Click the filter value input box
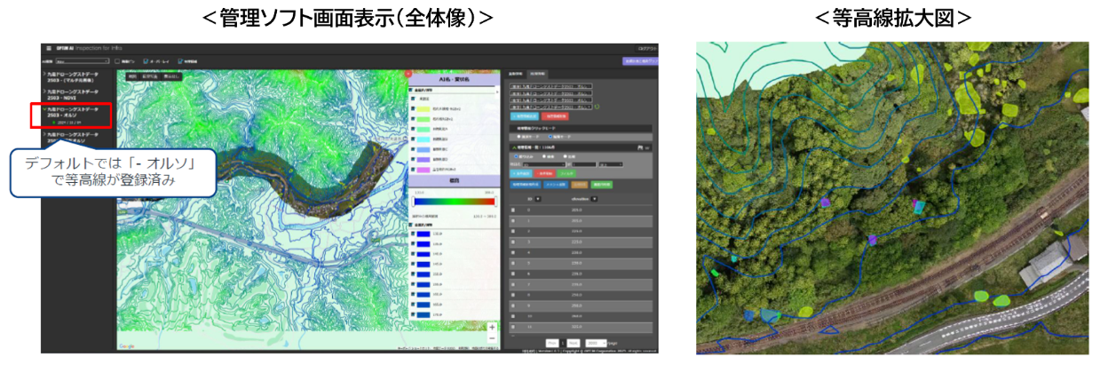The height and width of the screenshot is (365, 1108). [x=584, y=164]
